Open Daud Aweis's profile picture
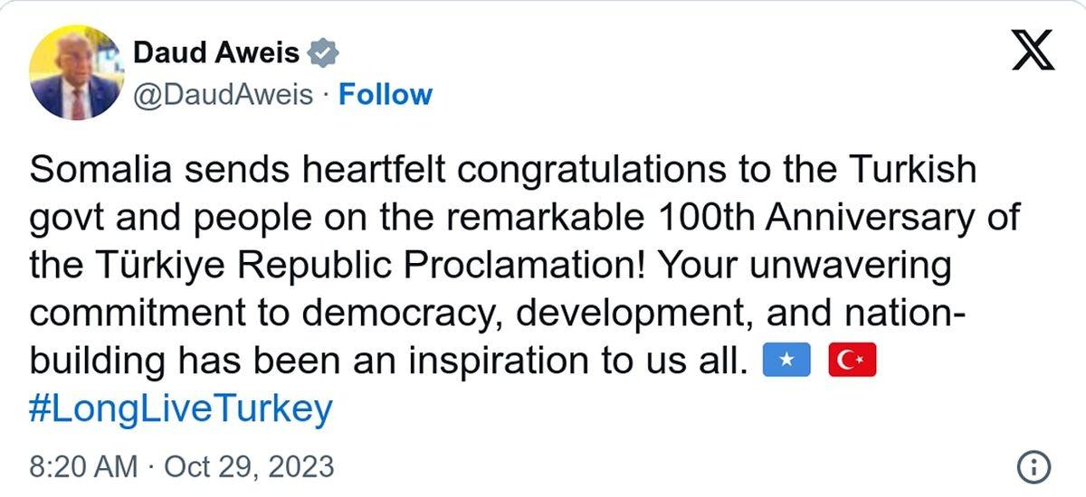This screenshot has height=497, width=1086. click(x=76, y=73)
